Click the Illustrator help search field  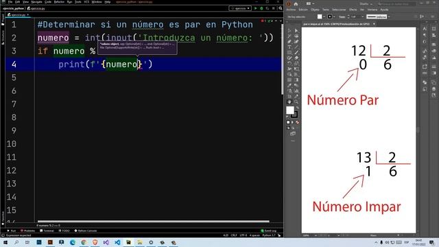pos(396,4)
